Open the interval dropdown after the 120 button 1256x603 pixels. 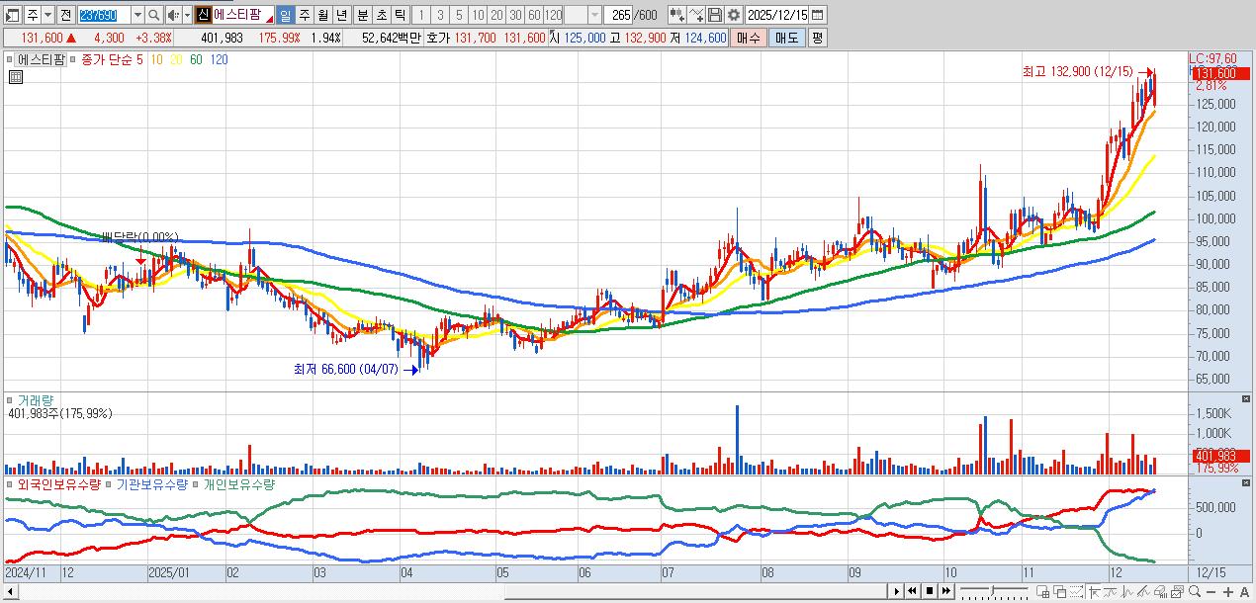pos(594,15)
